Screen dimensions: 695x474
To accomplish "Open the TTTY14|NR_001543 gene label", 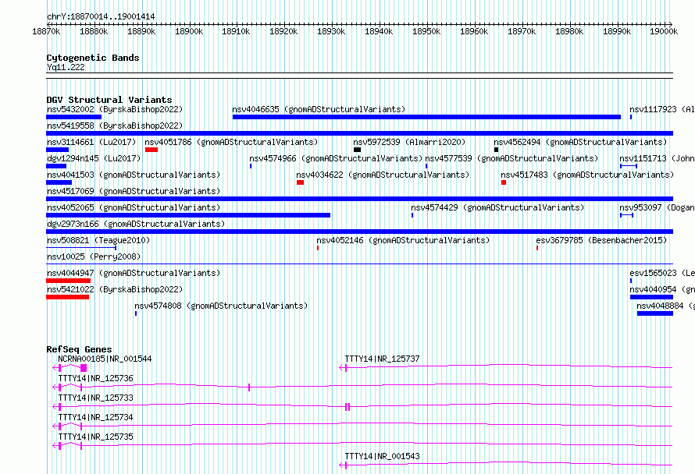I will [x=382, y=456].
